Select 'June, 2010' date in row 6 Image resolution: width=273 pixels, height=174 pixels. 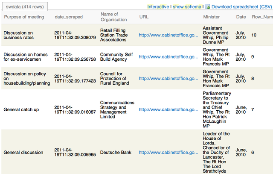(241, 152)
